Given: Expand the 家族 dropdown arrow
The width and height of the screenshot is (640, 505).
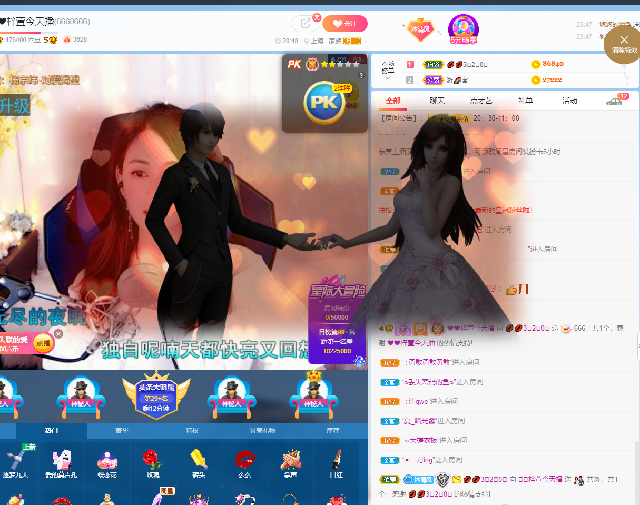Looking at the screenshot, I should [366, 42].
